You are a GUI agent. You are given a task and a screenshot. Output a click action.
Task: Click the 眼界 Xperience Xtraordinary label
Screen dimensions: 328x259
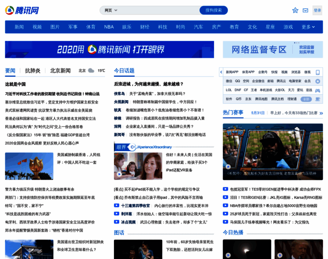pos(144,147)
